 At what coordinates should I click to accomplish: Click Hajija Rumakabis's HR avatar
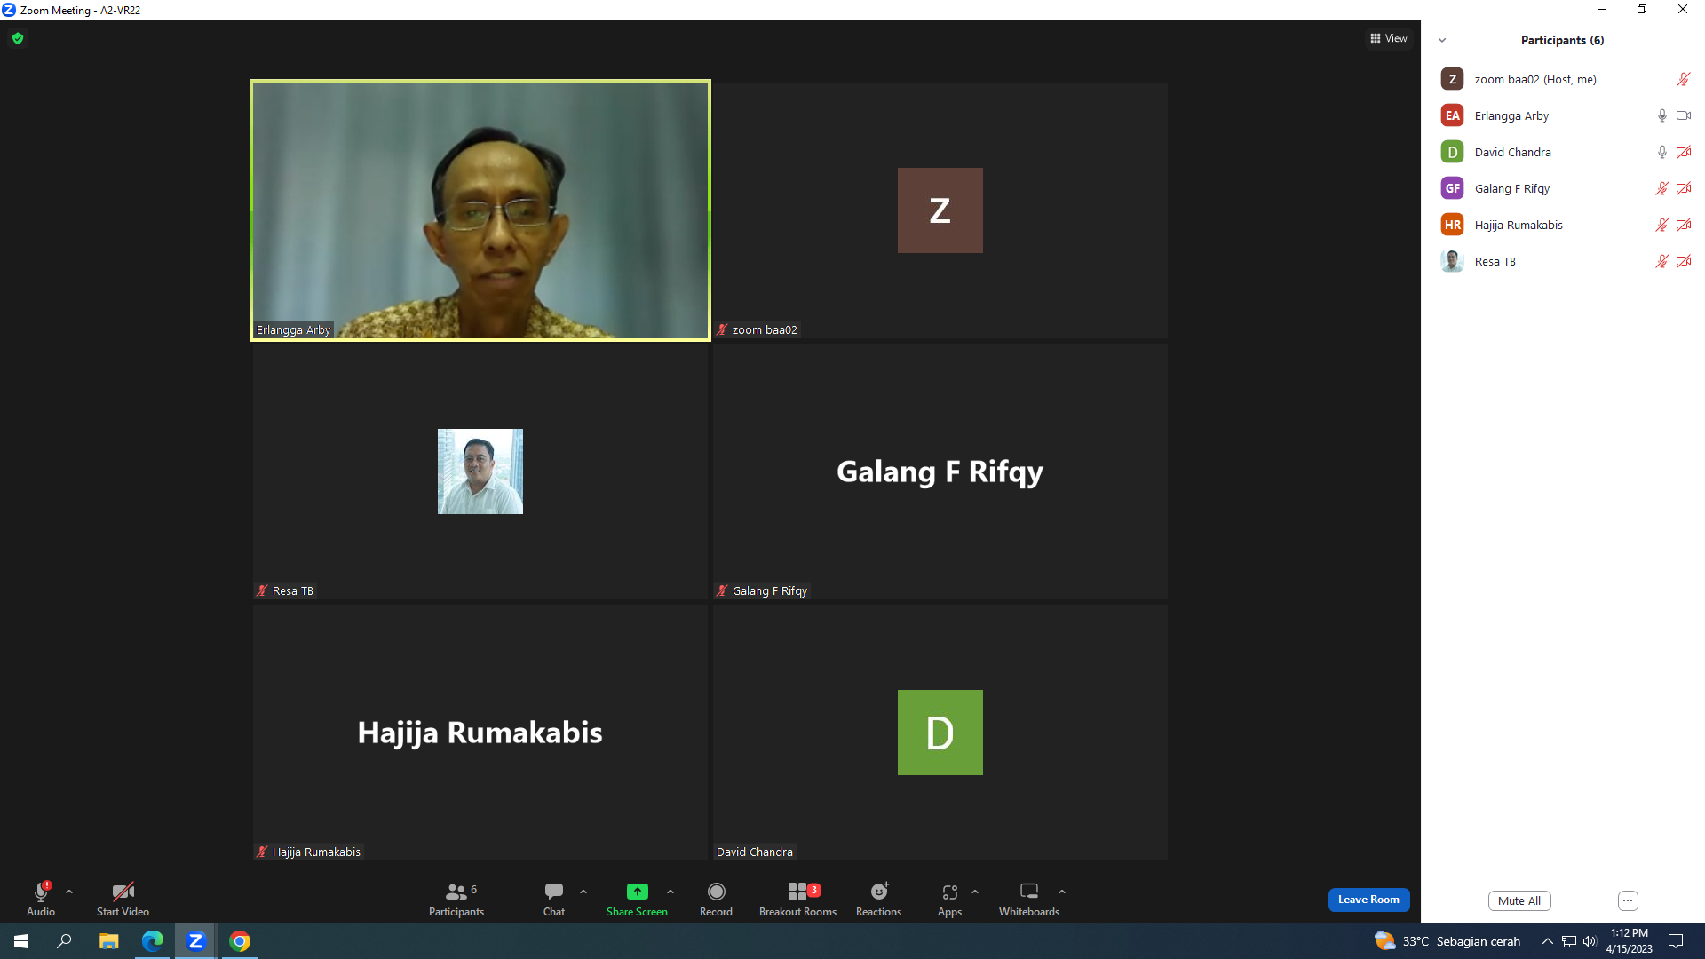point(1452,225)
